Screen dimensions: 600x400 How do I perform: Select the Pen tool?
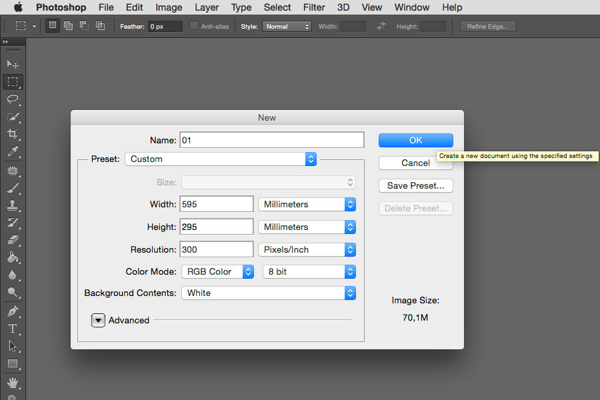point(13,311)
